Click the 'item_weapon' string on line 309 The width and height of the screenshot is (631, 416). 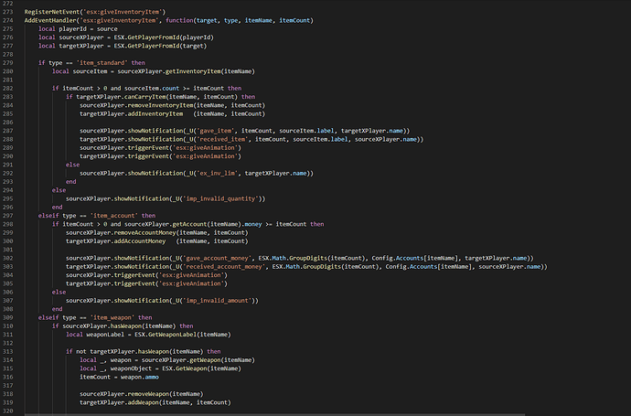tap(112, 317)
